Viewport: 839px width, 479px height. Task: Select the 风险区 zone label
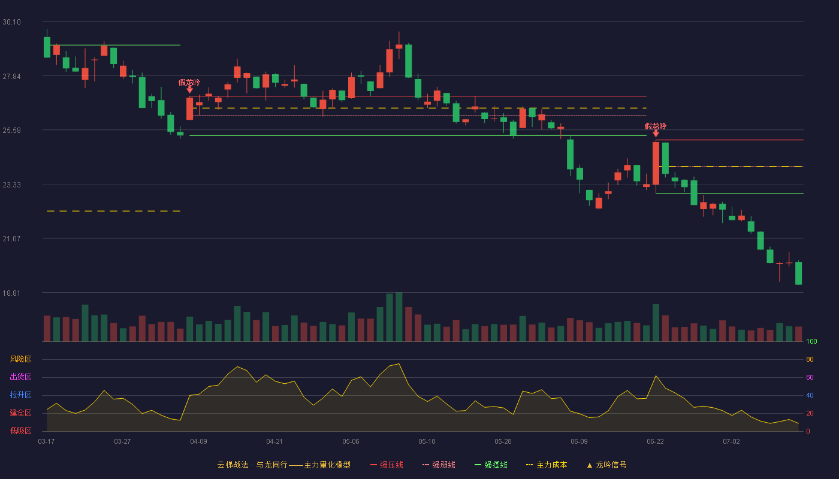[x=20, y=359]
